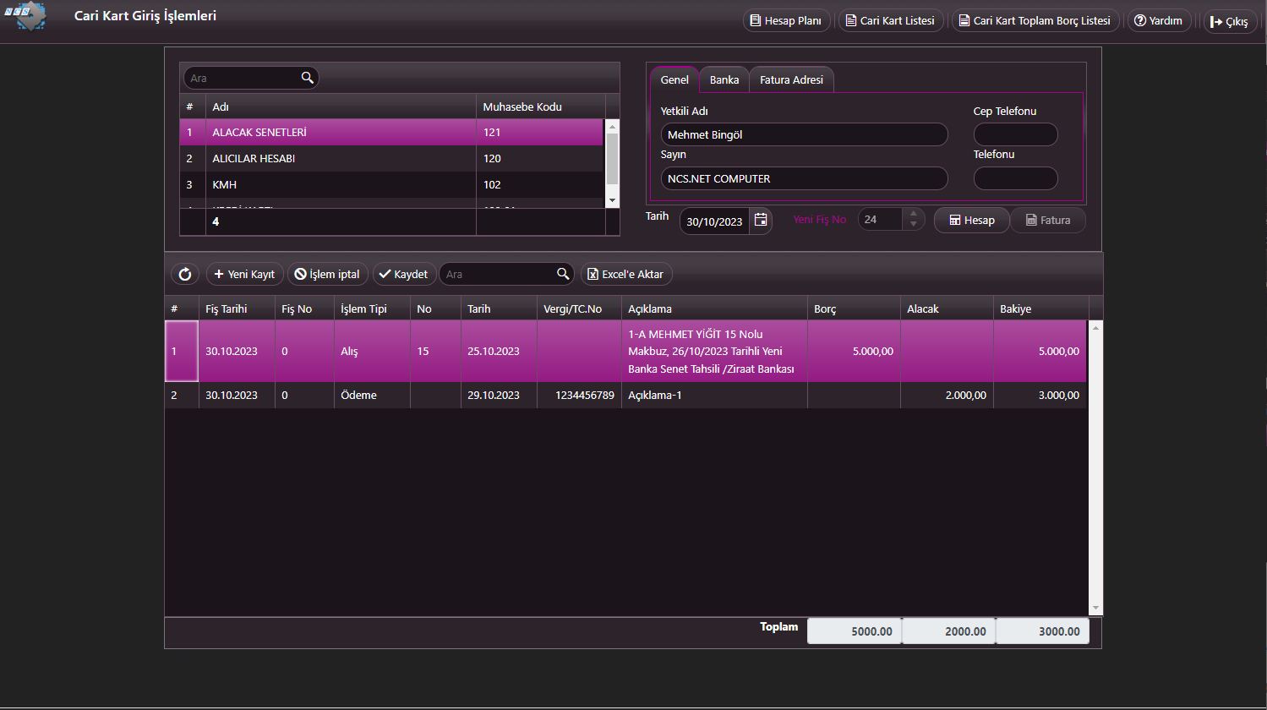Click the Fiş Tarihi column header
The image size is (1267, 710).
tap(237, 309)
